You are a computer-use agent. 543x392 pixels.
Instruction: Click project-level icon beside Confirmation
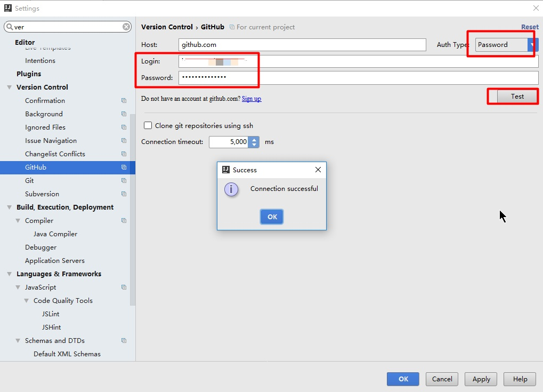124,100
